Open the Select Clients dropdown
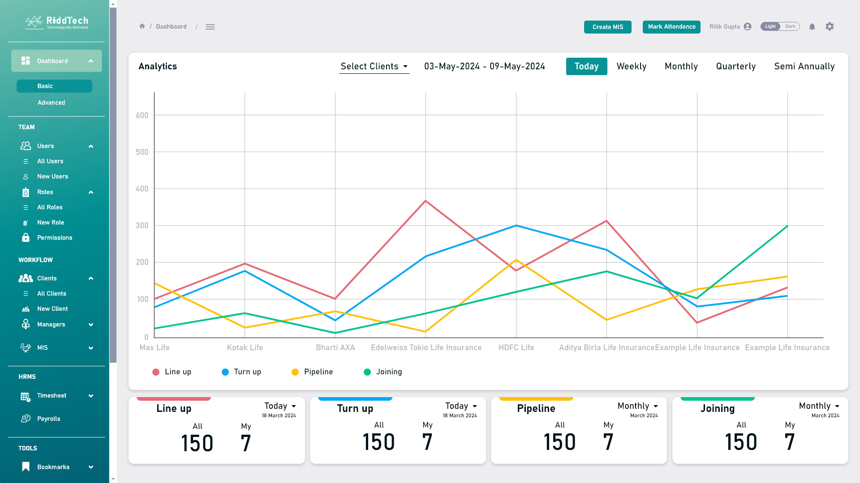 tap(374, 67)
